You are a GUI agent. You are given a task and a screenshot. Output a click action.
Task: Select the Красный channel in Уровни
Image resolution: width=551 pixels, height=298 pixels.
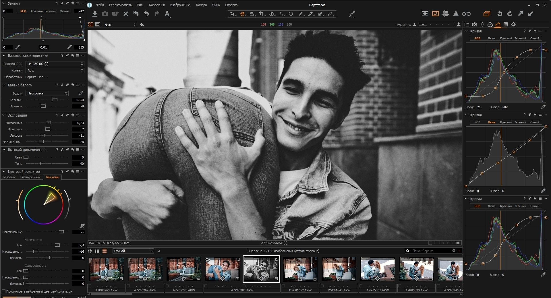36,11
